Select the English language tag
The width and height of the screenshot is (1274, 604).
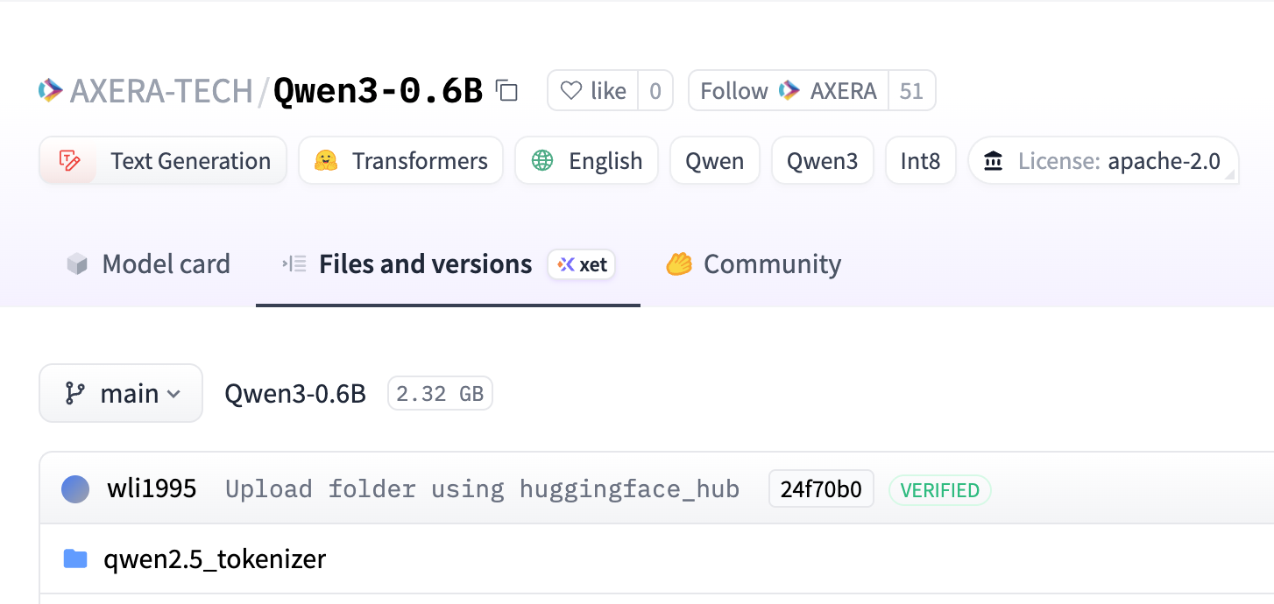586,161
